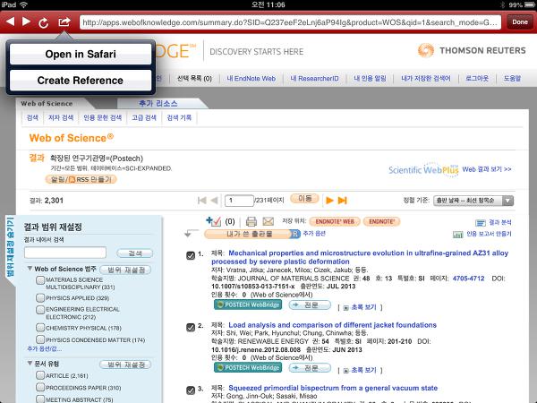Open 검색 기록 search history tab
537x403 pixels.
pos(179,118)
